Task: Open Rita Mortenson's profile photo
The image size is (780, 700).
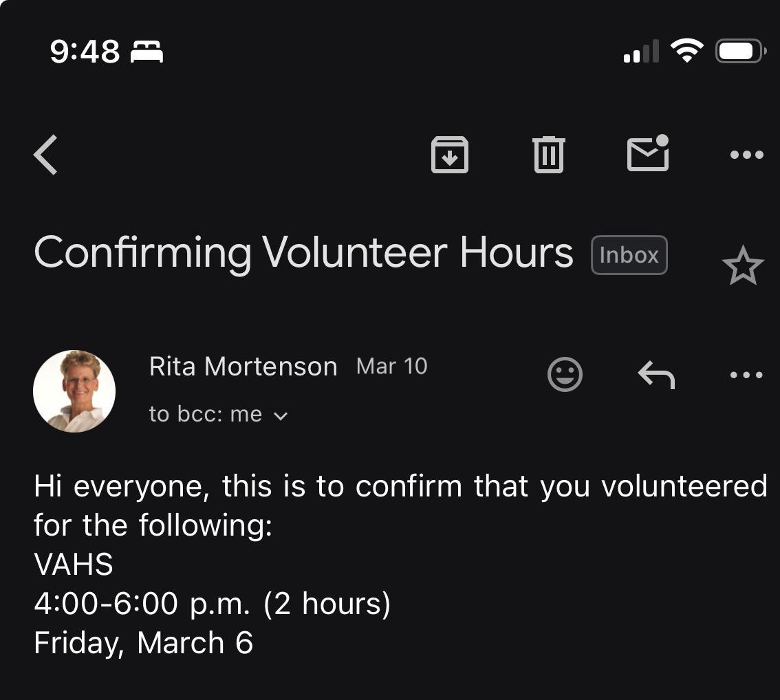Action: coord(74,391)
